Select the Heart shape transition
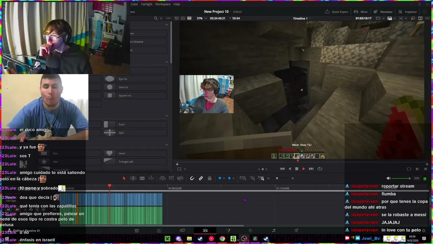 pos(135,154)
